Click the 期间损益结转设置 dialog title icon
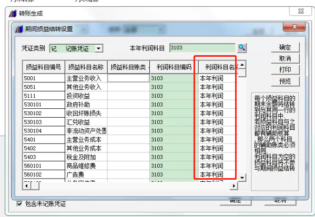This screenshot has height=217, width=315. [x=19, y=29]
